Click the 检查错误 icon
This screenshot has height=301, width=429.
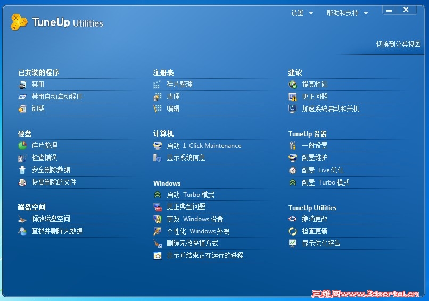click(x=22, y=158)
